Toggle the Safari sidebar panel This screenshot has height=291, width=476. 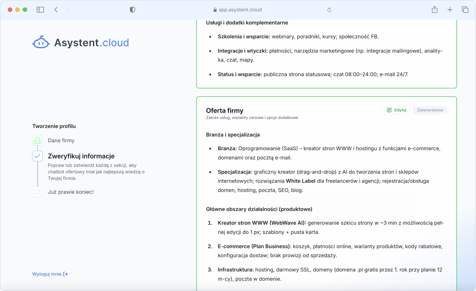[x=40, y=10]
